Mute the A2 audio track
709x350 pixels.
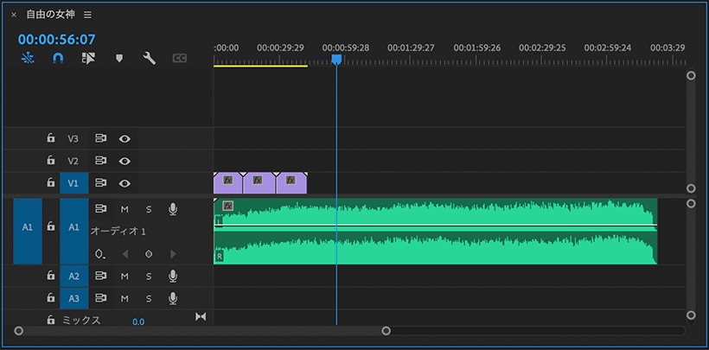[125, 277]
